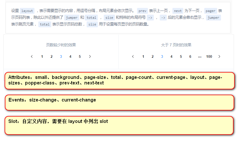The height and width of the screenshot is (142, 239).
Task: Select active page 3 in the 100-page pager
Action: pos(162,57)
